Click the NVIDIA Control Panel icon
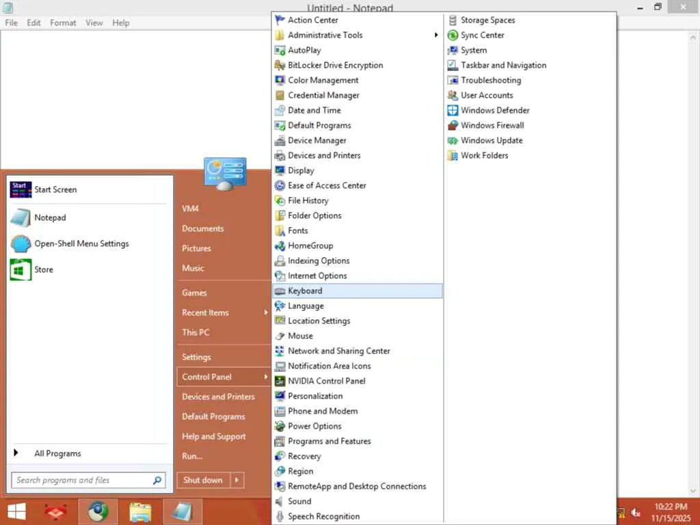The width and height of the screenshot is (700, 525). (x=280, y=381)
